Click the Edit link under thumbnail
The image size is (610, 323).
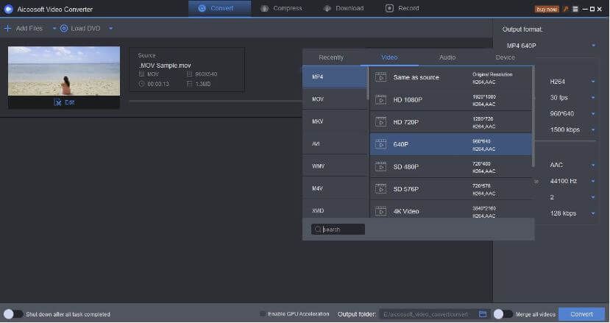tap(70, 103)
